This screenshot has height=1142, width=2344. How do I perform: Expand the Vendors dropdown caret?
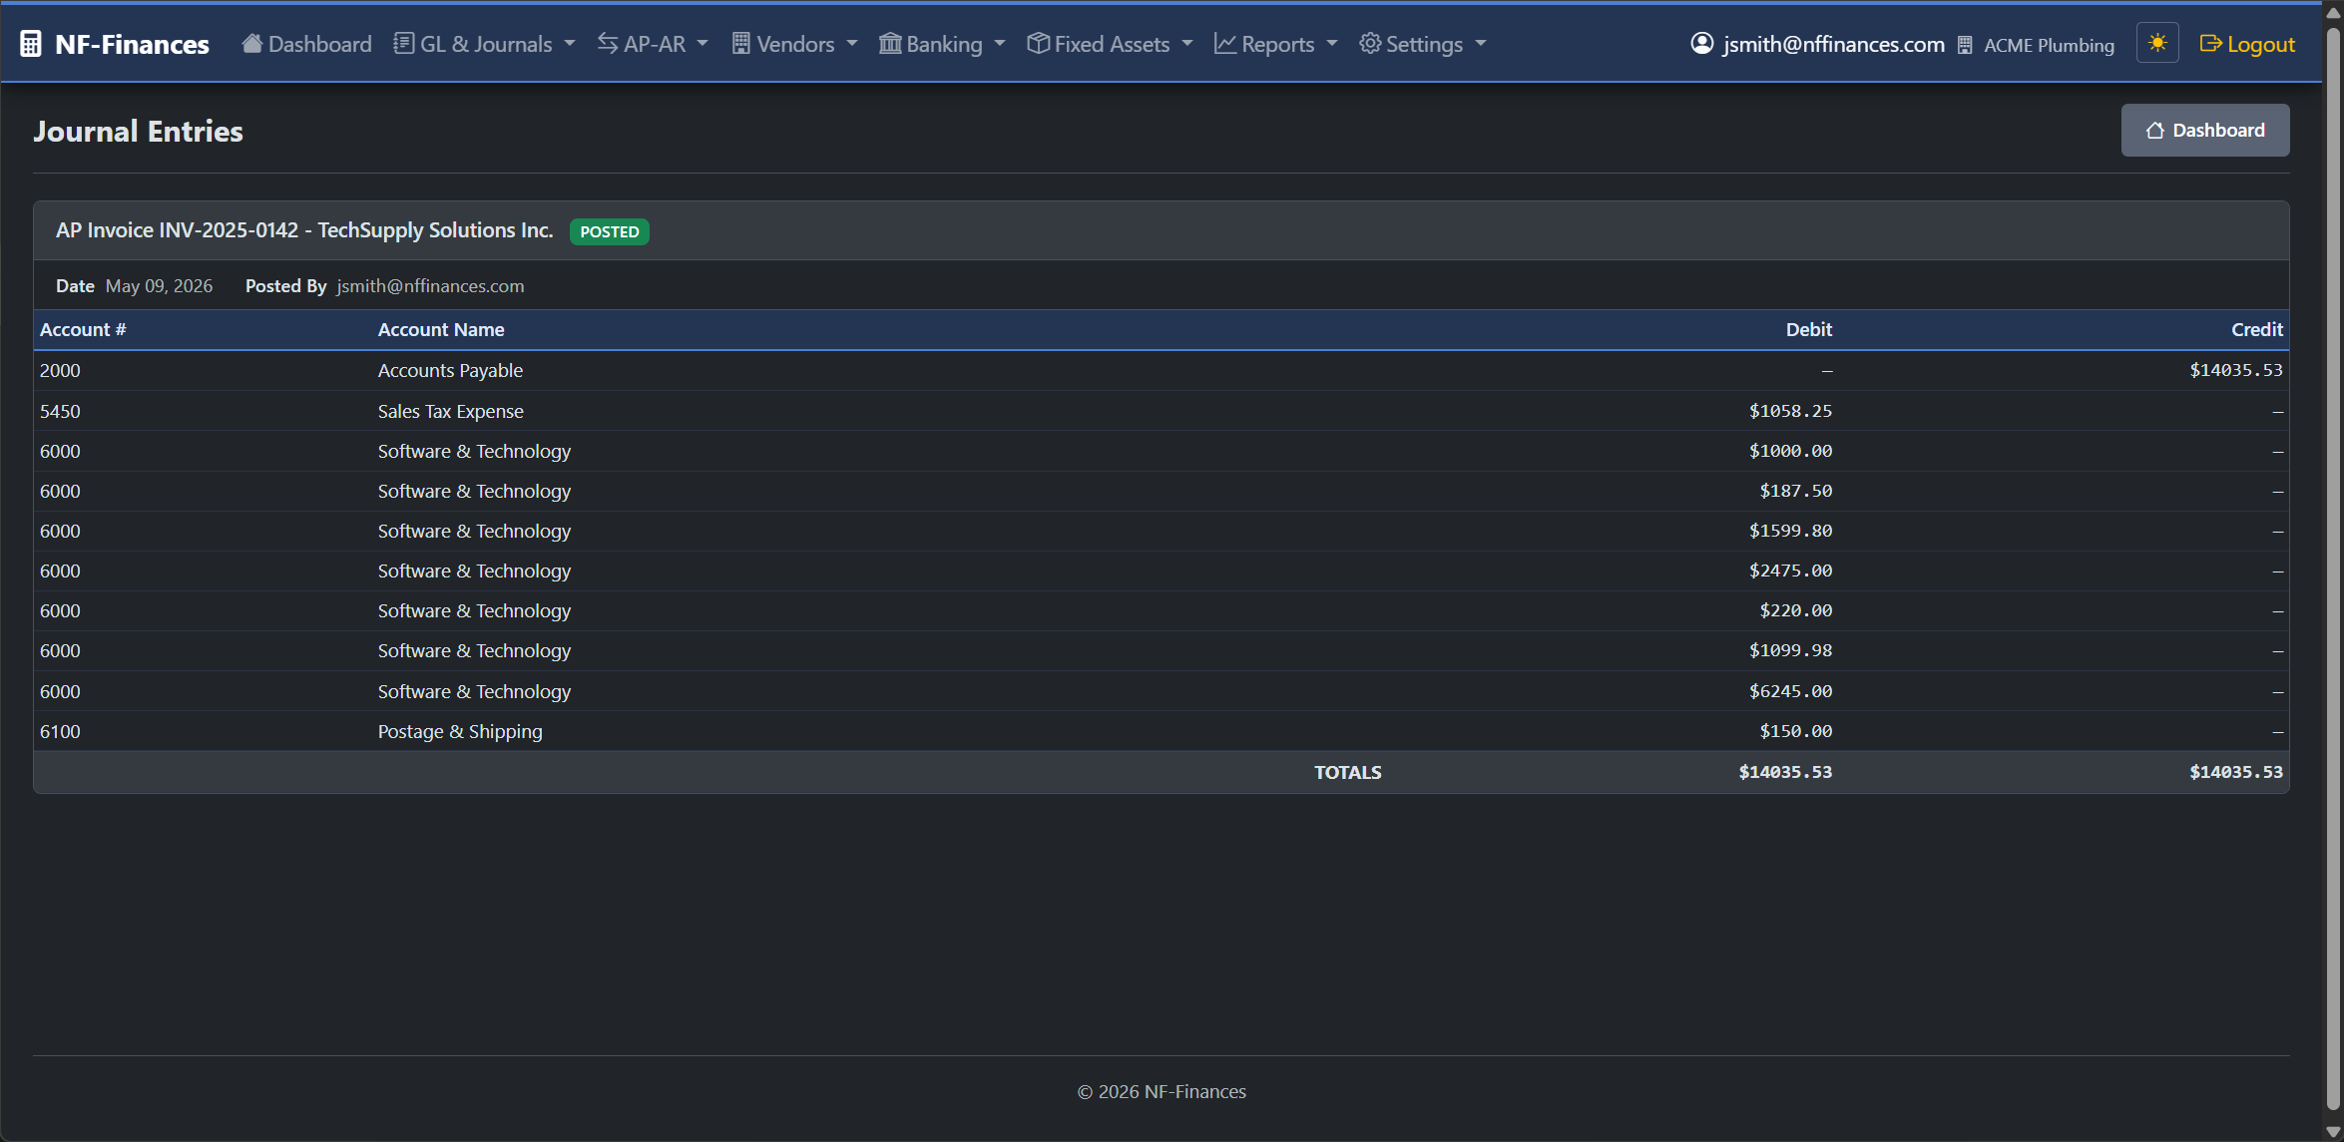pyautogui.click(x=852, y=44)
